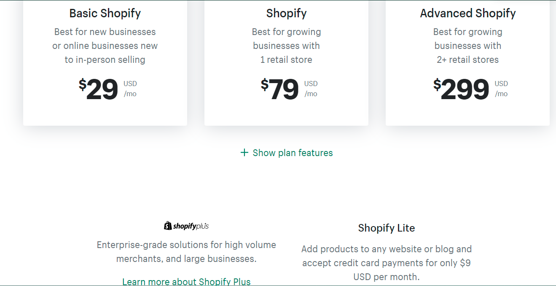This screenshot has height=286, width=556.
Task: Click USD /mo label on Advanced Shopify card
Action: (x=501, y=89)
